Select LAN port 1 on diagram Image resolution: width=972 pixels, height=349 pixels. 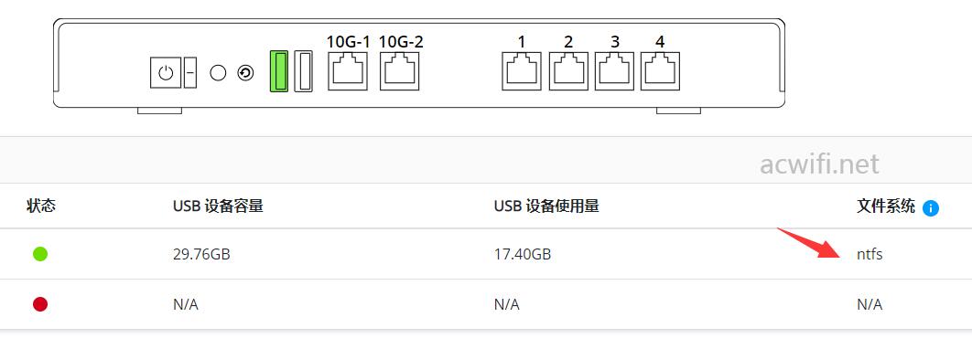522,71
